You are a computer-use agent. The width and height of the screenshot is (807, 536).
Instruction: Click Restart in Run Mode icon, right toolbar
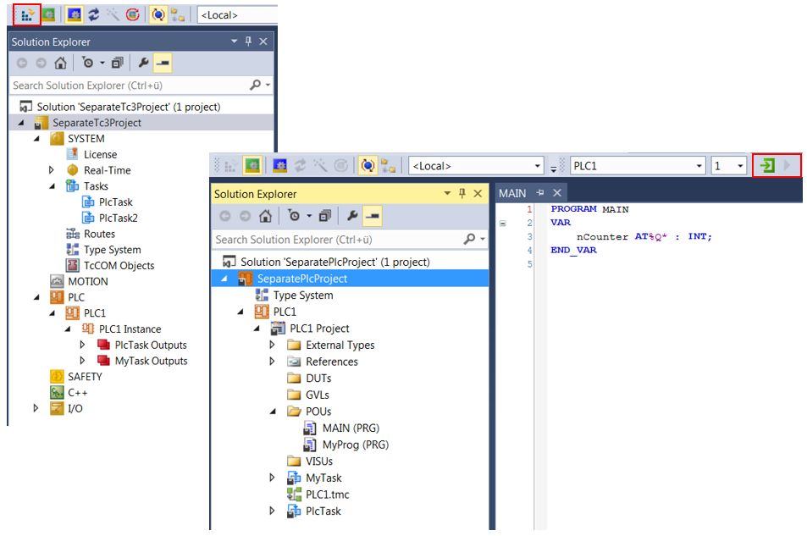point(252,166)
